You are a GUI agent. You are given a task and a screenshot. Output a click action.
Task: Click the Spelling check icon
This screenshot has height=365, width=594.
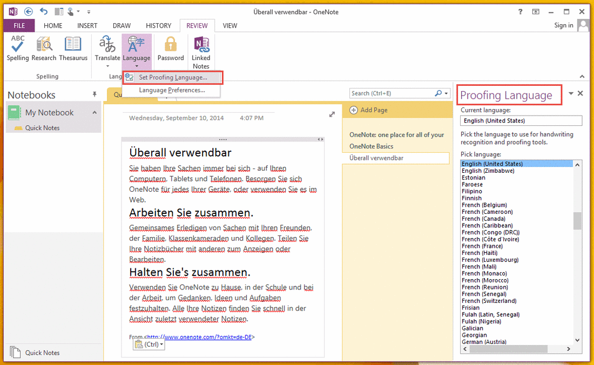click(x=17, y=49)
